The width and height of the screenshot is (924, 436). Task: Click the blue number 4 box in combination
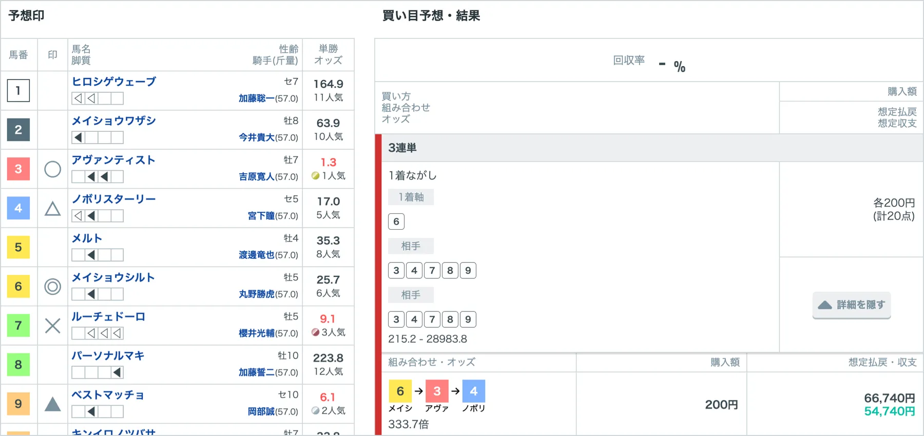click(473, 391)
